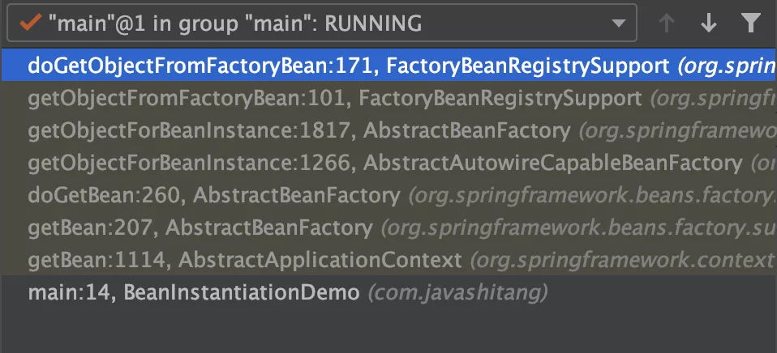This screenshot has width=777, height=353.
Task: Click package text on getObjectFromFactoryBean:101 row
Action: pos(711,99)
